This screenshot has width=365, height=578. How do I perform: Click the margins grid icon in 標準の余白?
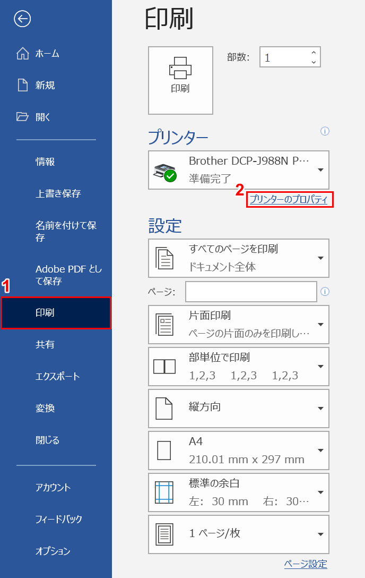164,492
